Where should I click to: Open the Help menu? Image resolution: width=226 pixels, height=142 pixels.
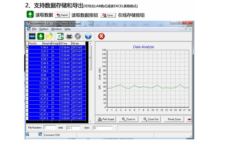pos(68,29)
